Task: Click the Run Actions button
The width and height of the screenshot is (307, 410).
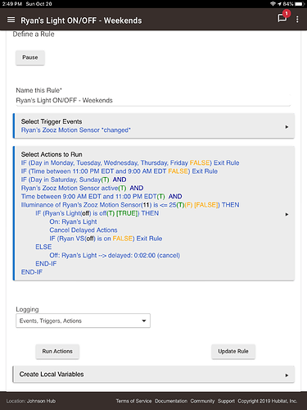Action: [57, 351]
